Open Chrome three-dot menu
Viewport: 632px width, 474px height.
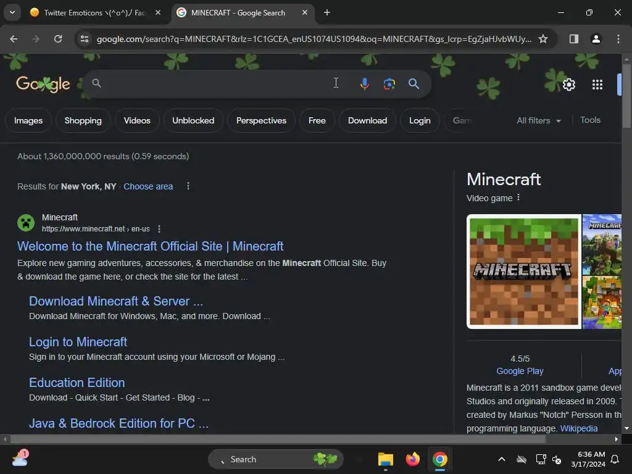(618, 39)
